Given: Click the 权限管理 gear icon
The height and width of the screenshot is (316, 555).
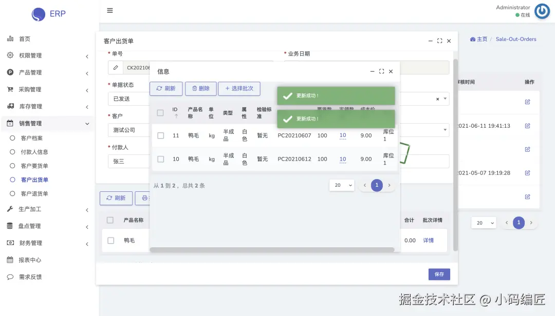Looking at the screenshot, I should click(10, 55).
